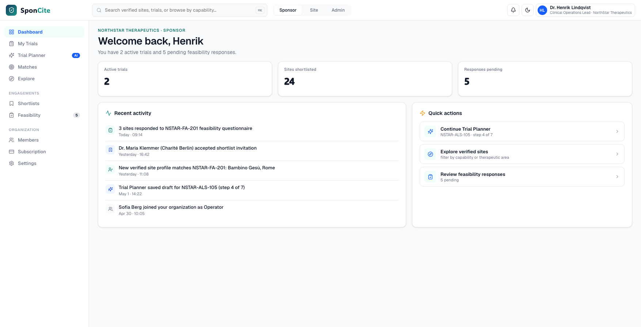Image resolution: width=641 pixels, height=327 pixels.
Task: Click the Explore compass icon in sidebar
Action: (11, 79)
